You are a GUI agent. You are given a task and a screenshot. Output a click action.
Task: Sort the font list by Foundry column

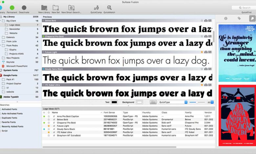tap(146, 112)
